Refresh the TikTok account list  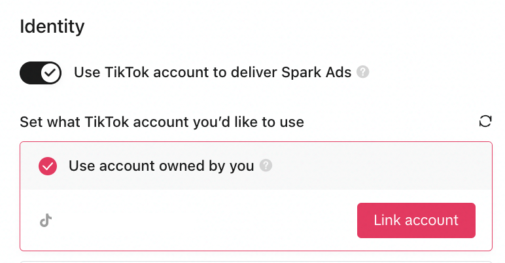coord(485,121)
